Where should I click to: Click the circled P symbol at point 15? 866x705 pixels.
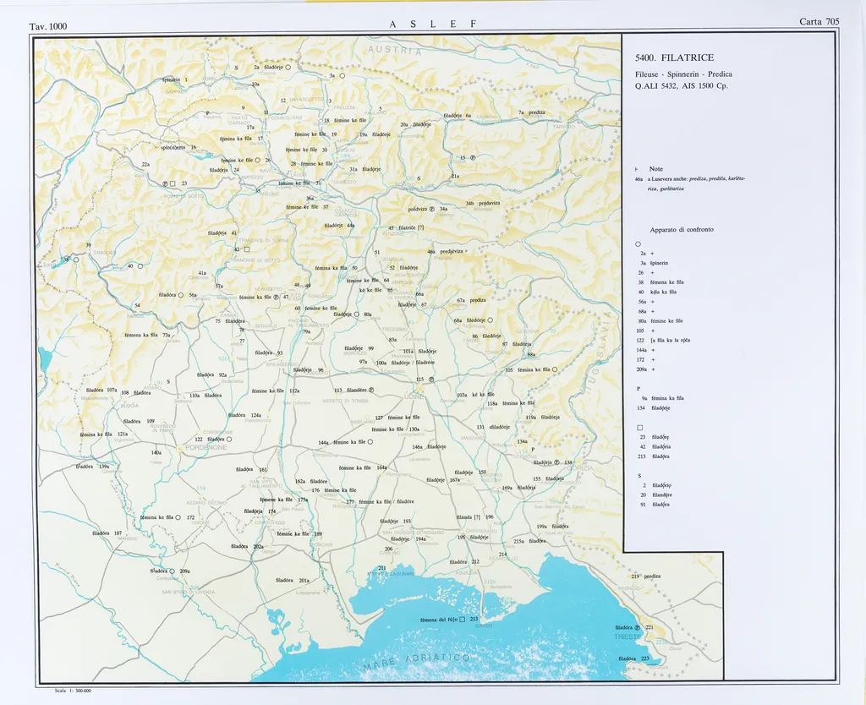point(473,158)
